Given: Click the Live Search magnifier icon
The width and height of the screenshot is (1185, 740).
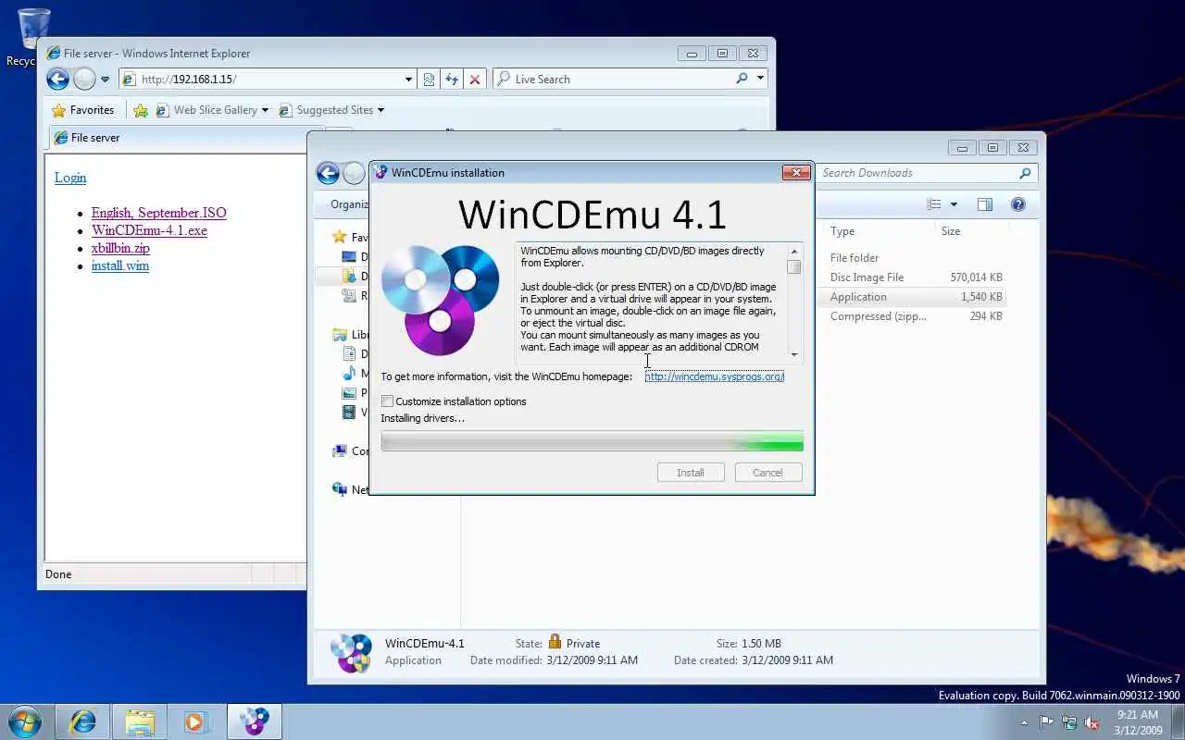Looking at the screenshot, I should point(742,79).
